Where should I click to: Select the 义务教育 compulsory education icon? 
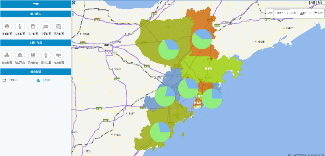point(20,26)
